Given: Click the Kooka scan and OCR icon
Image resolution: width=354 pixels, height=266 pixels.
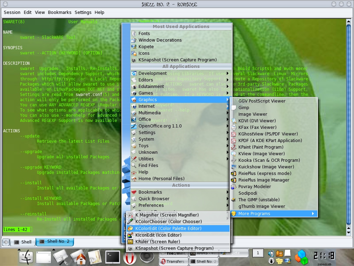Looking at the screenshot, I should coord(234,160).
